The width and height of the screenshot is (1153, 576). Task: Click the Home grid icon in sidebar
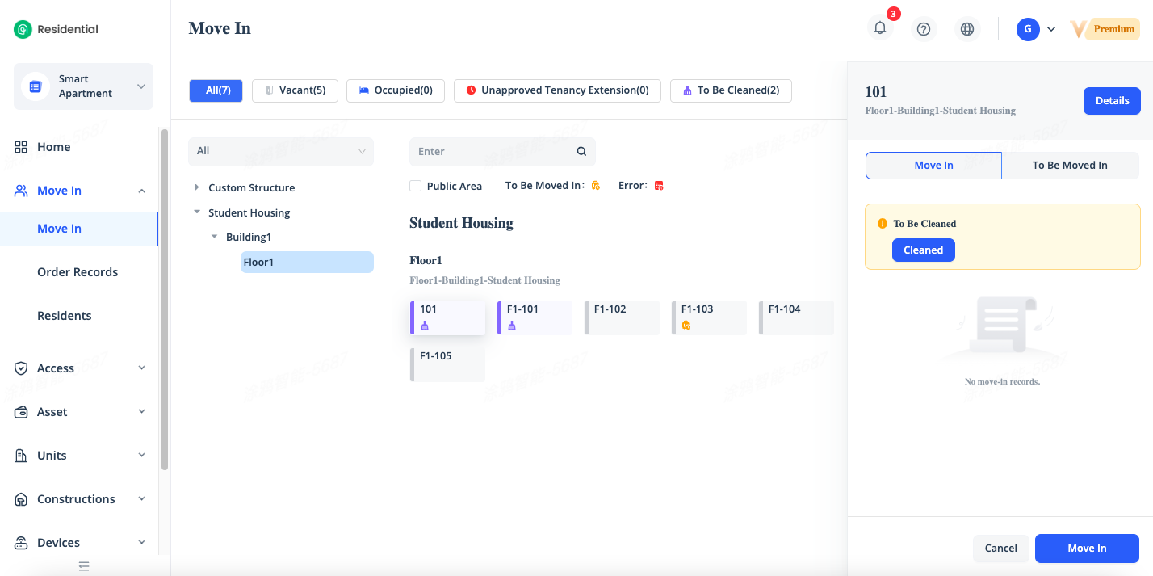tap(21, 147)
